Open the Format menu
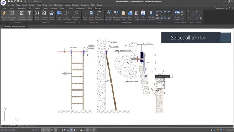Image resolution: width=234 pixels, height=132 pixels. (x=32, y=5)
